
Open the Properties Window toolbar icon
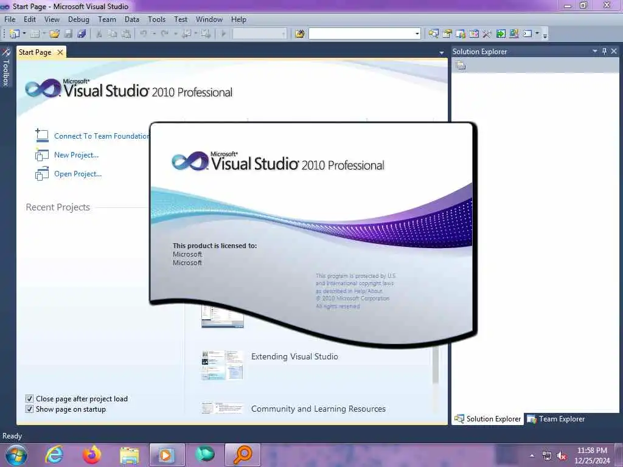click(447, 34)
